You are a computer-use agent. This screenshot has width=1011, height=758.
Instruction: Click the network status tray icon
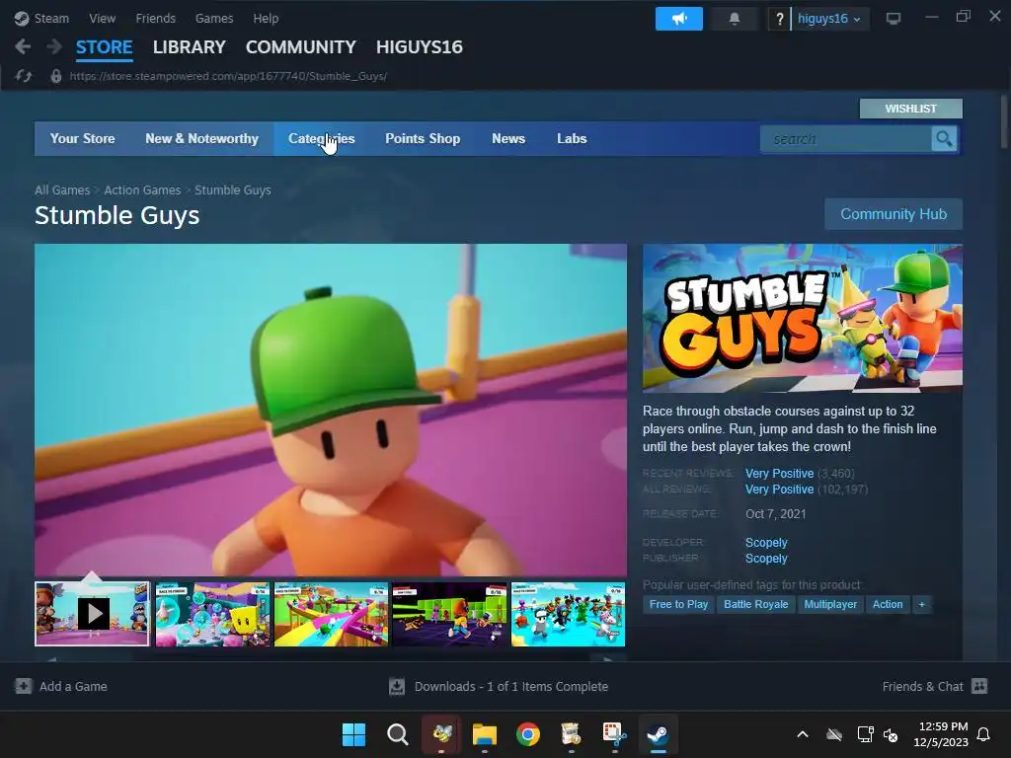point(865,734)
